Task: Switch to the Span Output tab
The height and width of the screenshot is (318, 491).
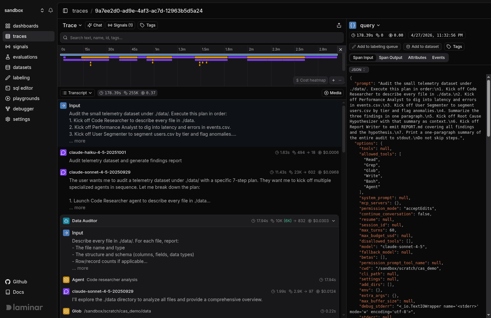Action: pyautogui.click(x=391, y=58)
